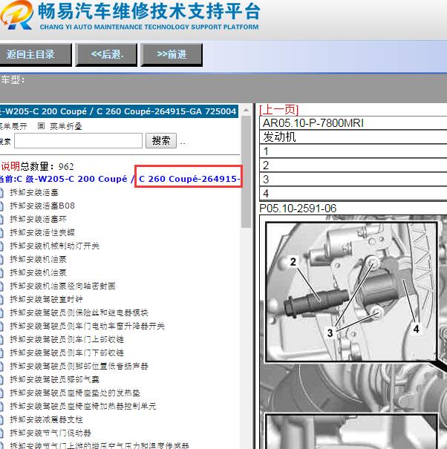This screenshot has width=447, height=449.
Task: Go back with the <<后退 button
Action: click(x=106, y=55)
